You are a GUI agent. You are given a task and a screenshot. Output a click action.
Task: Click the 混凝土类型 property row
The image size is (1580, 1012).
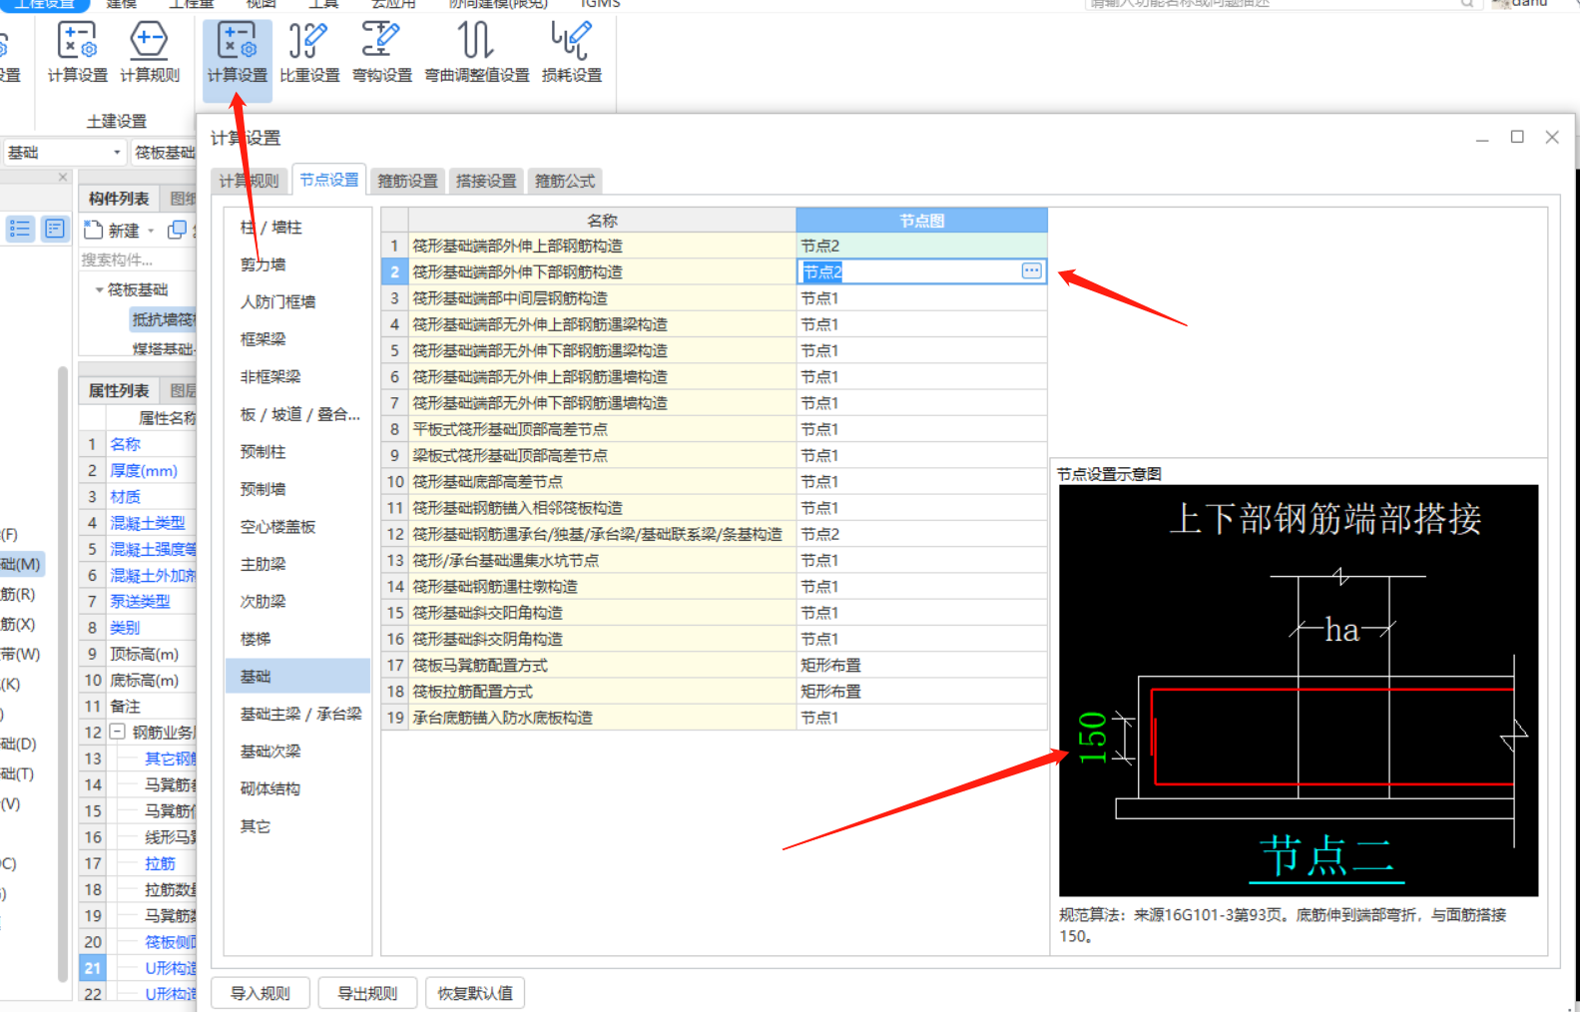(139, 523)
